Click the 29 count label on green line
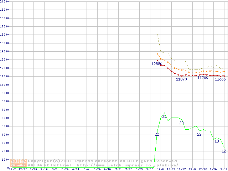Screen dimensions: 228x171 (x=181, y=123)
